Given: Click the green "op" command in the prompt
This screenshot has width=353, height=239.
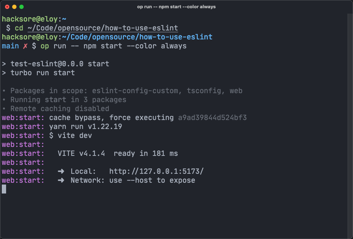Looking at the screenshot, I should [44, 46].
